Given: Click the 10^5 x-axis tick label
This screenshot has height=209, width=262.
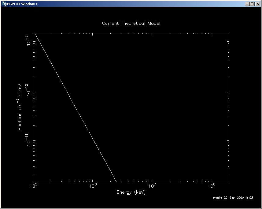Looking at the screenshot, I should point(34,186).
